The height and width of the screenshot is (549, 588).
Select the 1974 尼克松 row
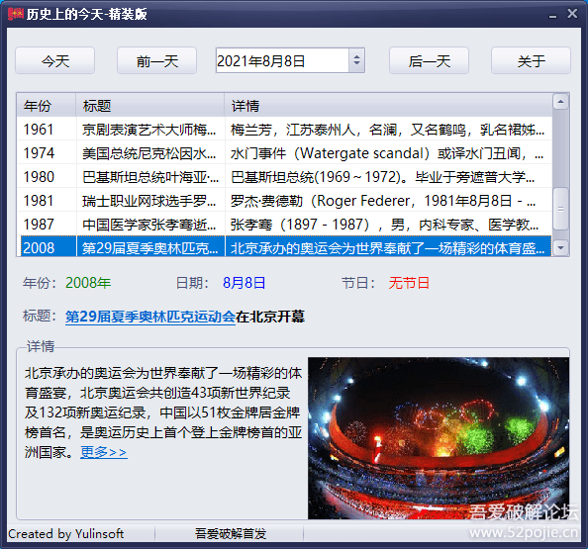284,153
